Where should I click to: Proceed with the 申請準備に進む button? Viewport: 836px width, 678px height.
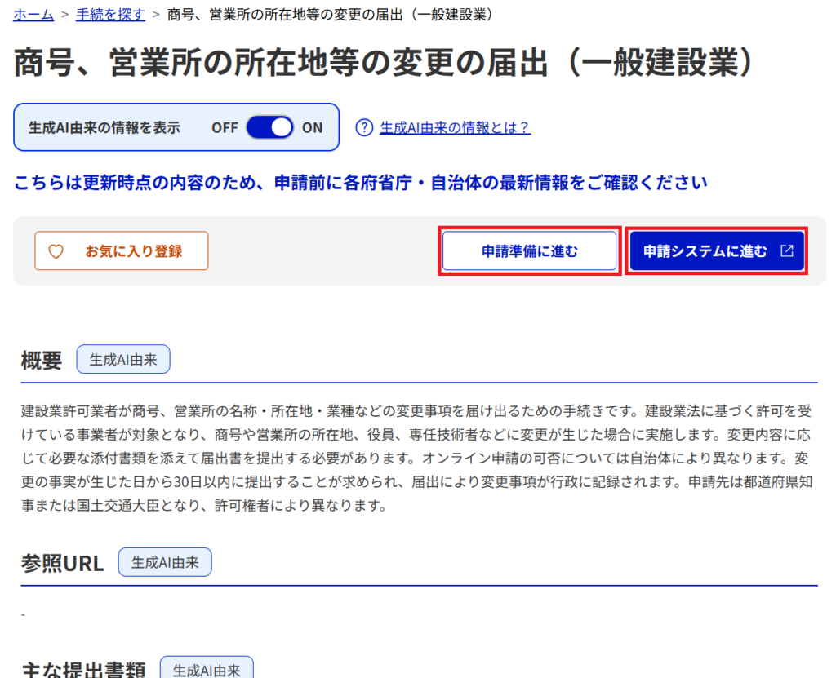coord(529,251)
